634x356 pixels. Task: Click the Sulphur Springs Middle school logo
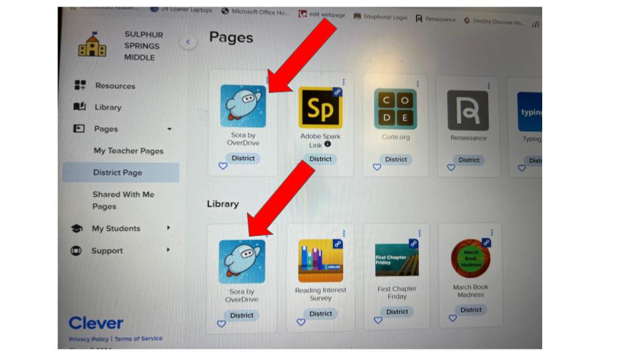(92, 45)
